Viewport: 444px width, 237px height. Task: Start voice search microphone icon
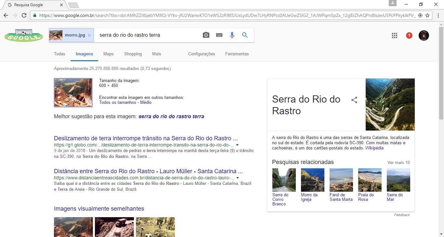(x=232, y=35)
